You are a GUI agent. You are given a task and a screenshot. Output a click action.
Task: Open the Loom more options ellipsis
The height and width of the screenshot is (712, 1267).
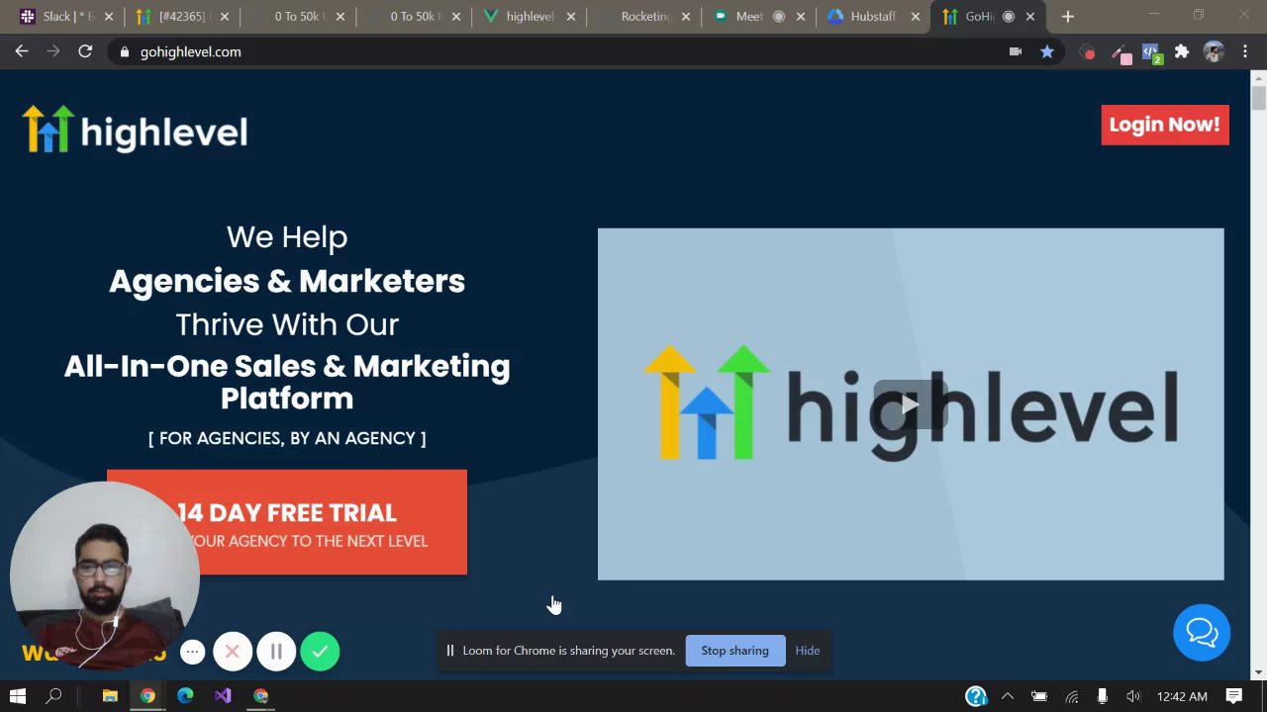click(193, 652)
